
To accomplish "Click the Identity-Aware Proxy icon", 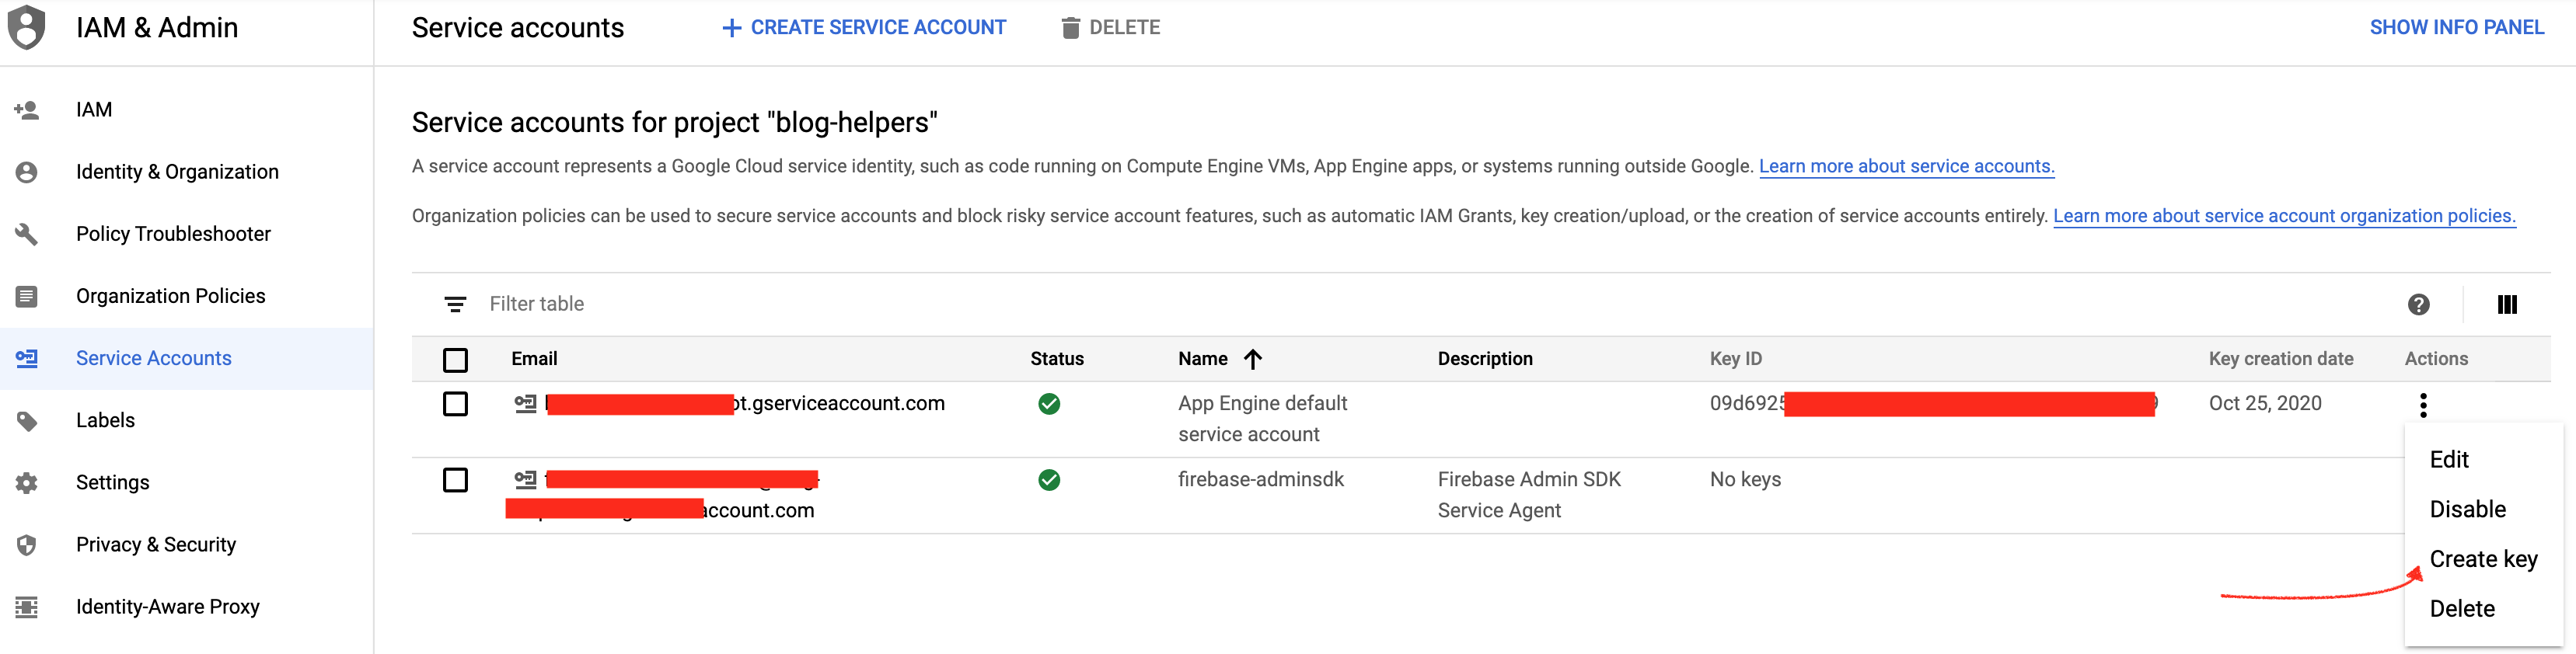I will (x=26, y=607).
